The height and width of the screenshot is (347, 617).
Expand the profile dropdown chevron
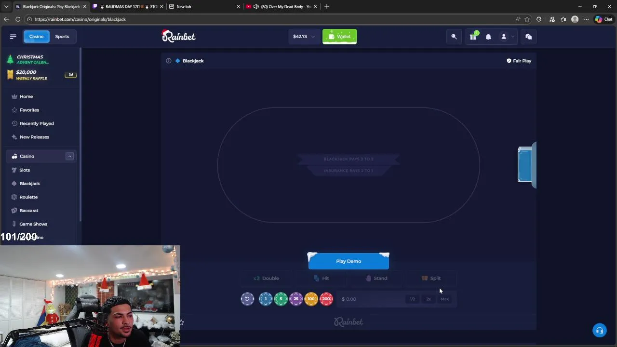[x=513, y=37]
